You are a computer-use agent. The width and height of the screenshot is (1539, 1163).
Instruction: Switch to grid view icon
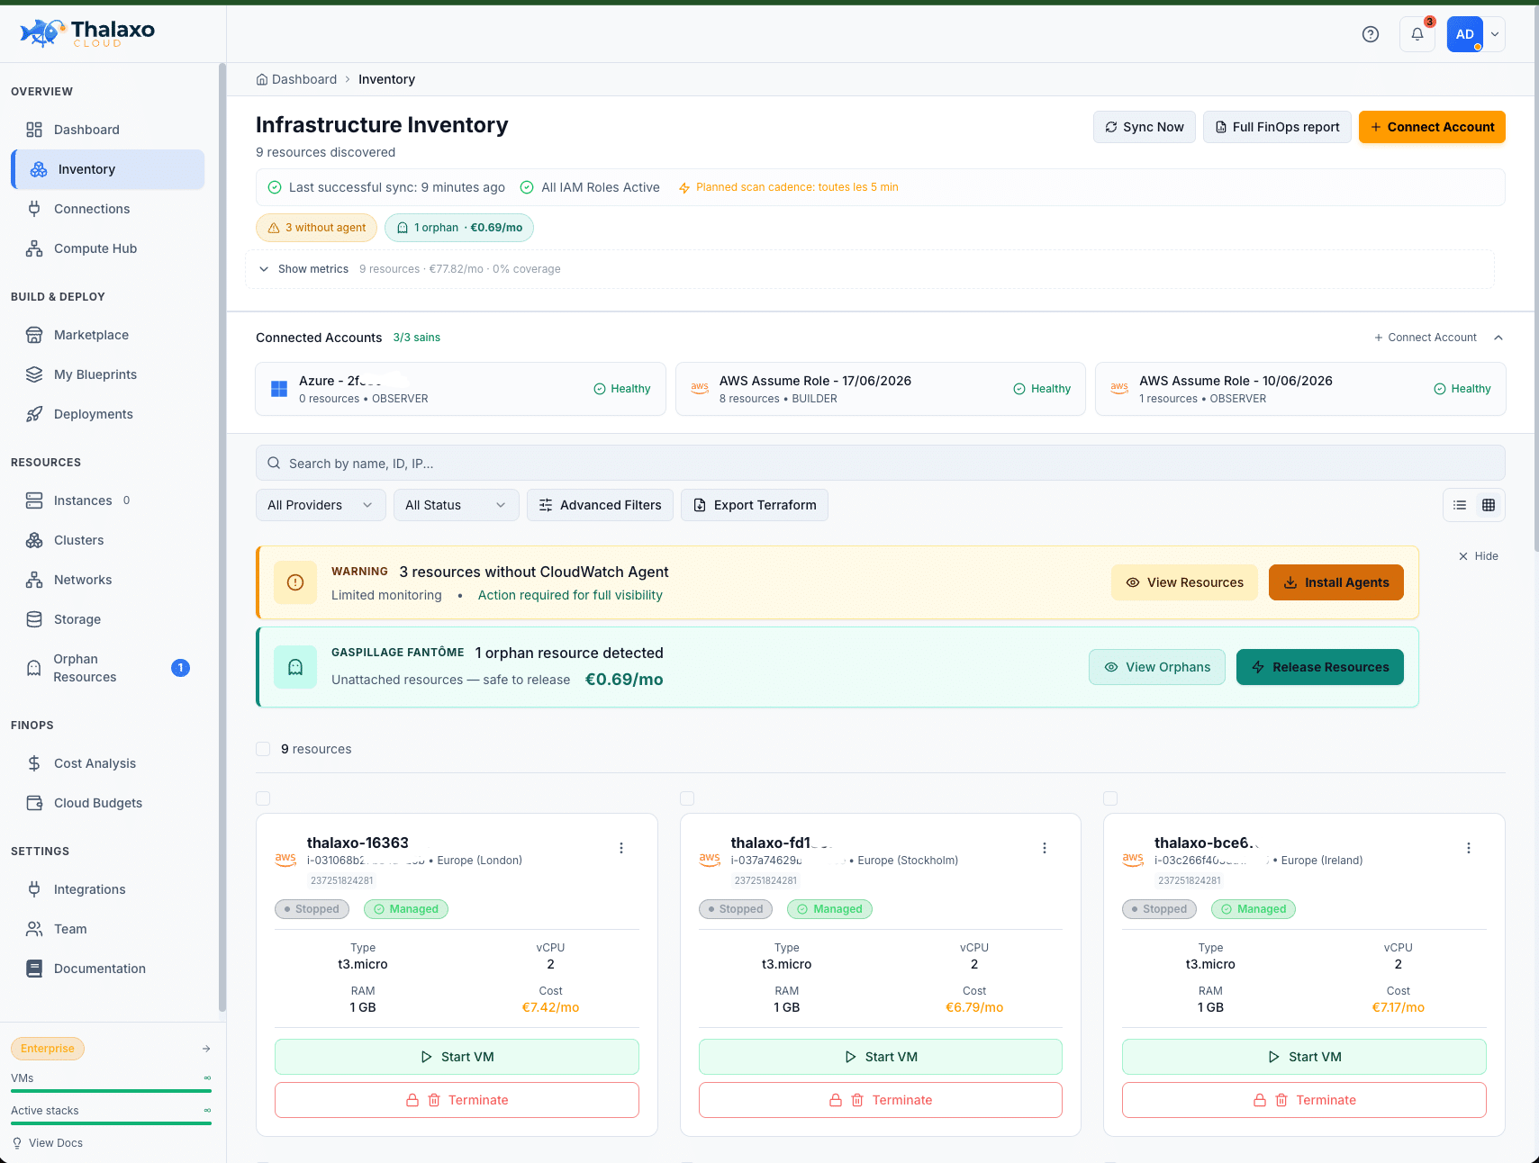1489,505
